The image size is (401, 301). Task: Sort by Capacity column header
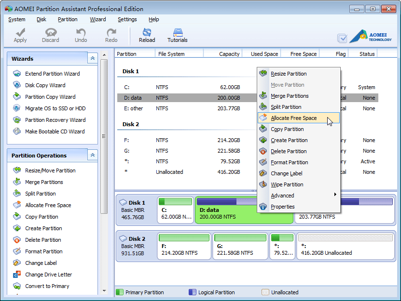pyautogui.click(x=222, y=54)
